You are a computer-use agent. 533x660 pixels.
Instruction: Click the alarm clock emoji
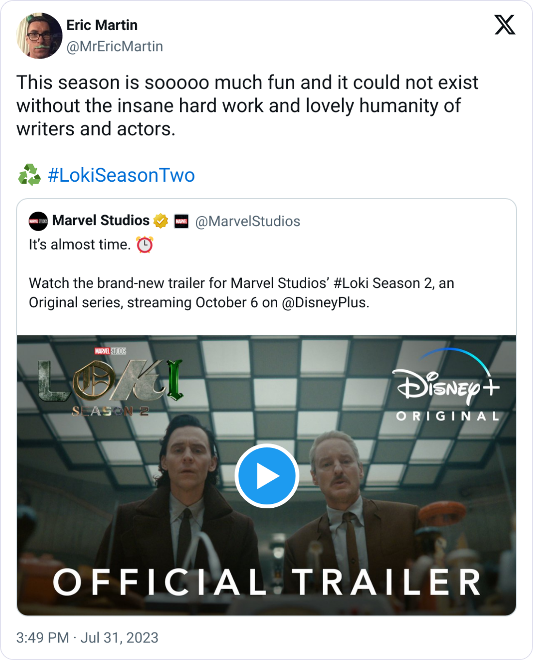pos(144,245)
